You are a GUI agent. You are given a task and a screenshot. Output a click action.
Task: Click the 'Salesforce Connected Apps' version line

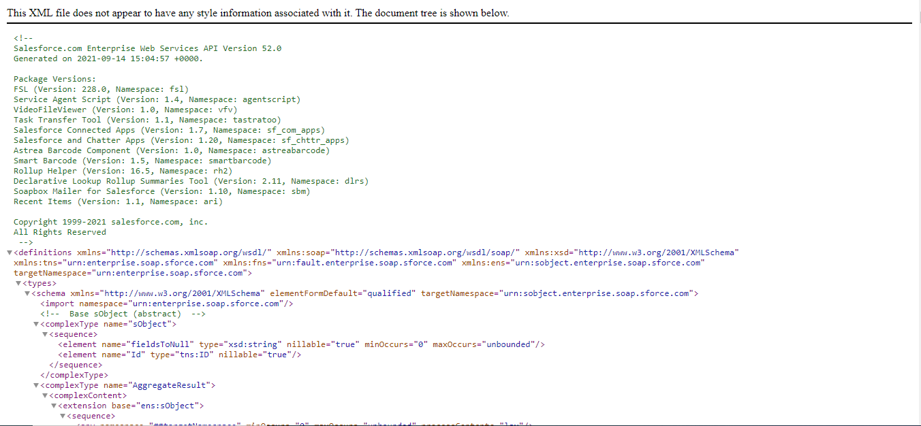(x=169, y=130)
